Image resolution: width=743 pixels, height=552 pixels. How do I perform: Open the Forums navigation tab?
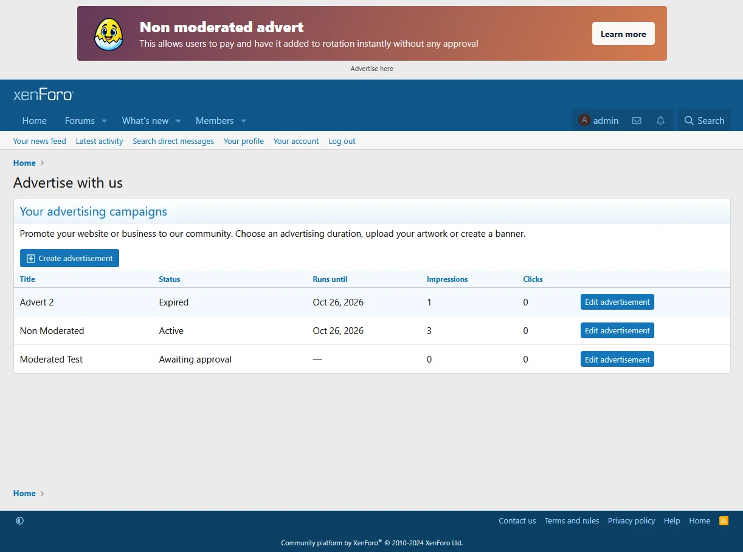(x=80, y=121)
